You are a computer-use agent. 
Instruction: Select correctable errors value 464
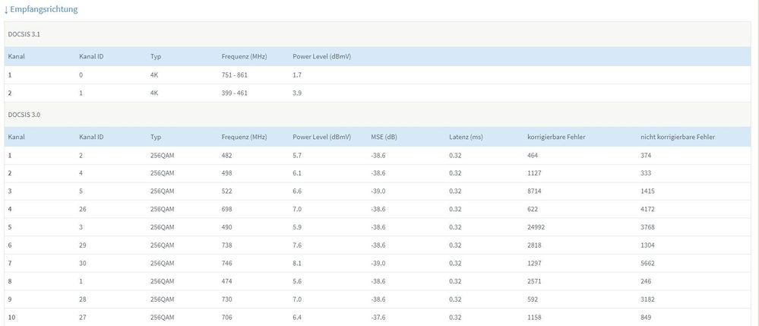point(533,156)
